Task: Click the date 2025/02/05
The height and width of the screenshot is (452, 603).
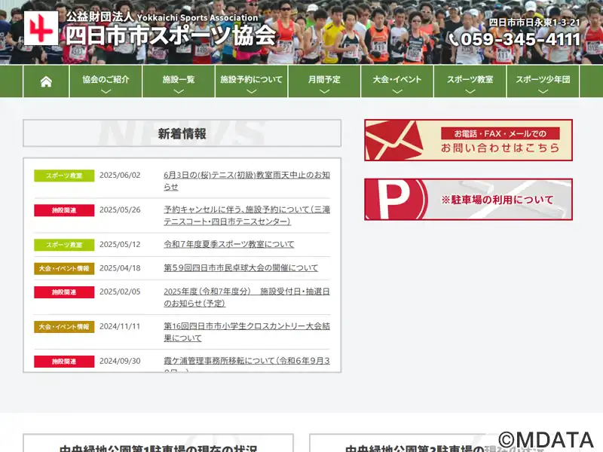Action: click(x=120, y=292)
